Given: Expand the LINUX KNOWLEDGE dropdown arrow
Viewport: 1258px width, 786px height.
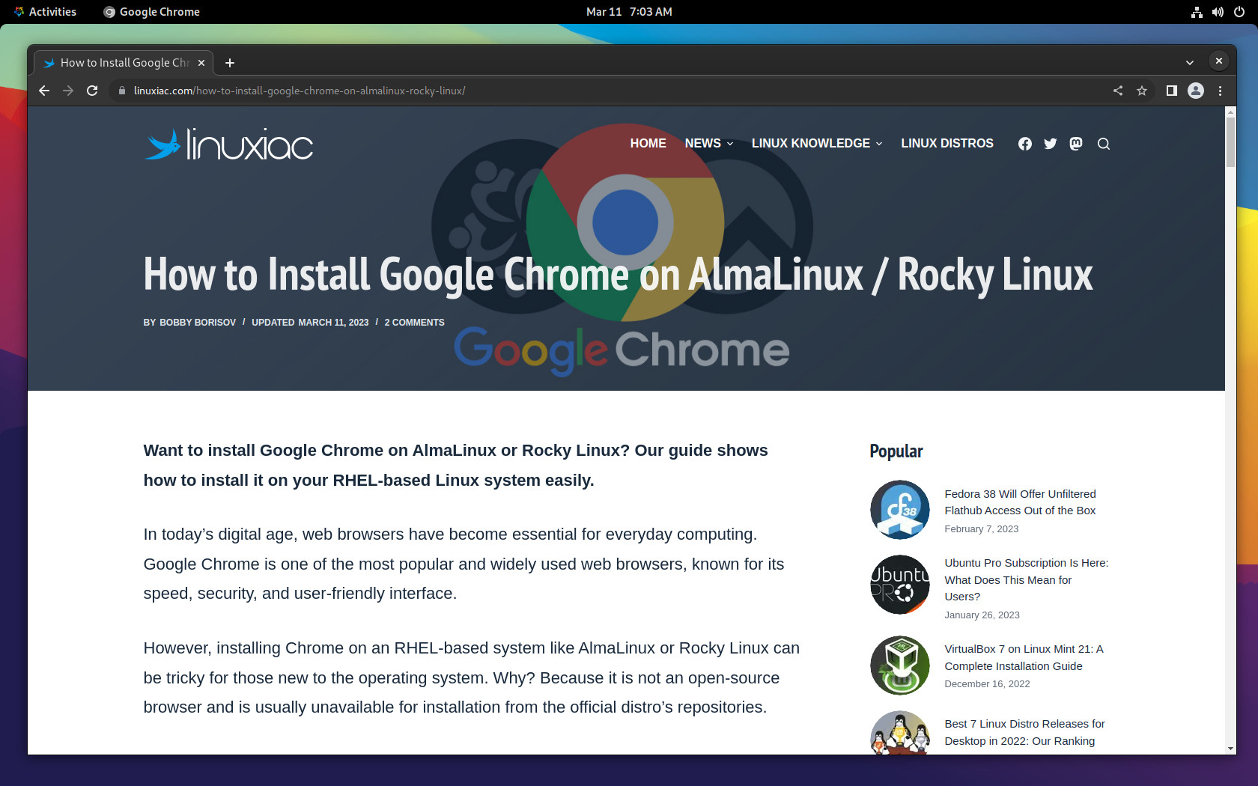Looking at the screenshot, I should tap(879, 144).
